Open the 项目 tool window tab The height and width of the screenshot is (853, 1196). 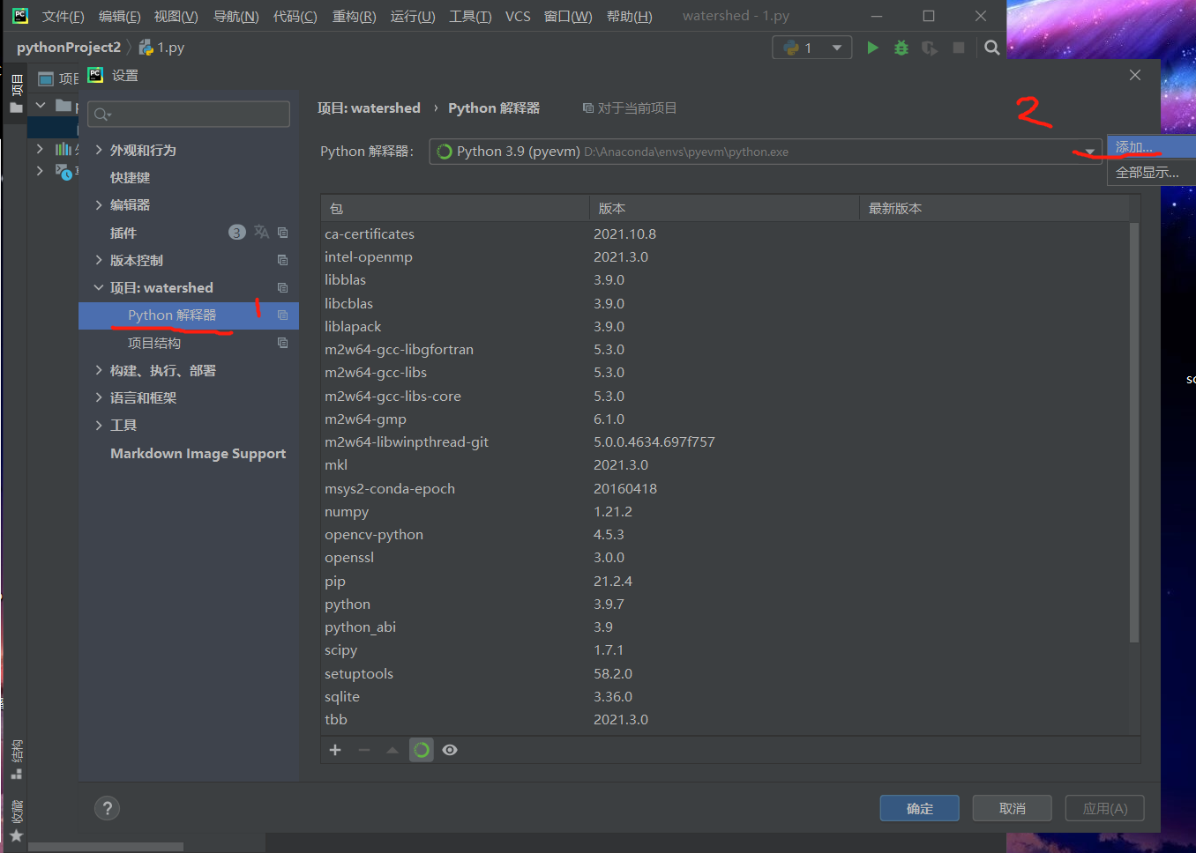(16, 95)
